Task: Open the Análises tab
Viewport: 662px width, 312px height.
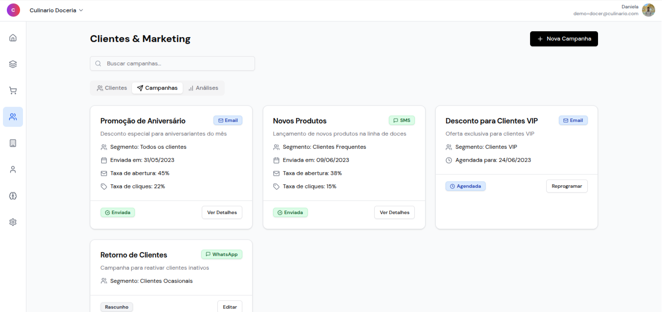Action: [203, 88]
